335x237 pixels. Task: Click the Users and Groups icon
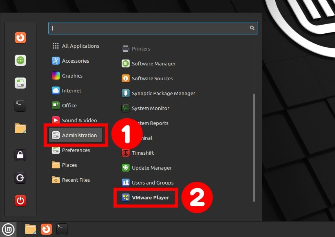(x=126, y=183)
